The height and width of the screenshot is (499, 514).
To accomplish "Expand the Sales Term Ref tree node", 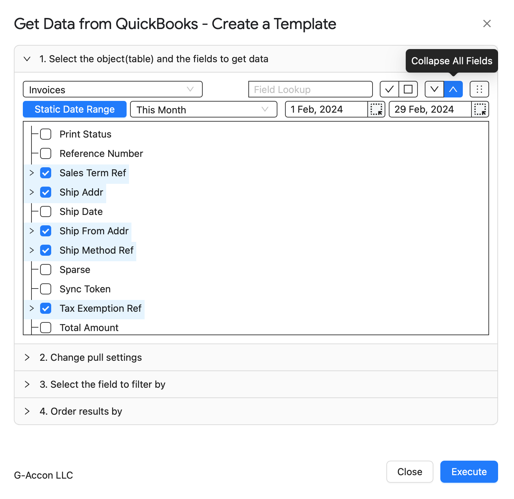I will 31,173.
